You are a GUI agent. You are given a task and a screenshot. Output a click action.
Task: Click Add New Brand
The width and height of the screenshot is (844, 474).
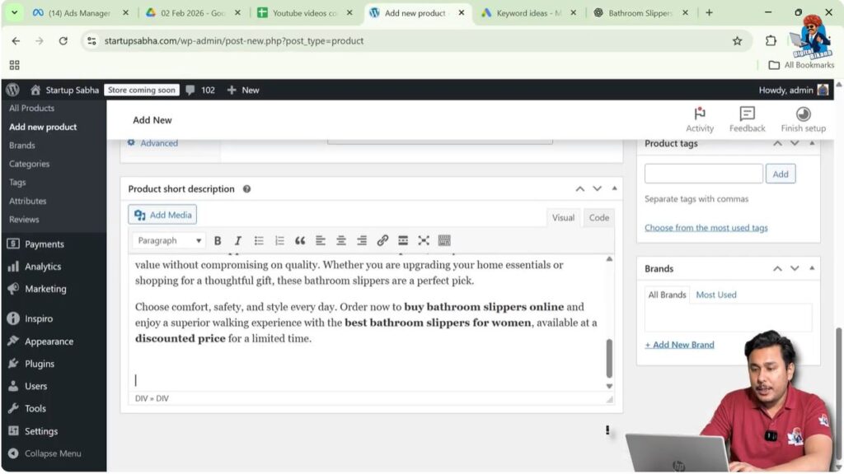[679, 344]
